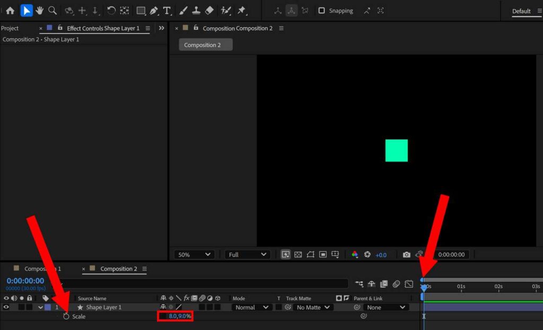
Task: Select Effect Controls Shape Layer 1 tab
Action: 103,28
